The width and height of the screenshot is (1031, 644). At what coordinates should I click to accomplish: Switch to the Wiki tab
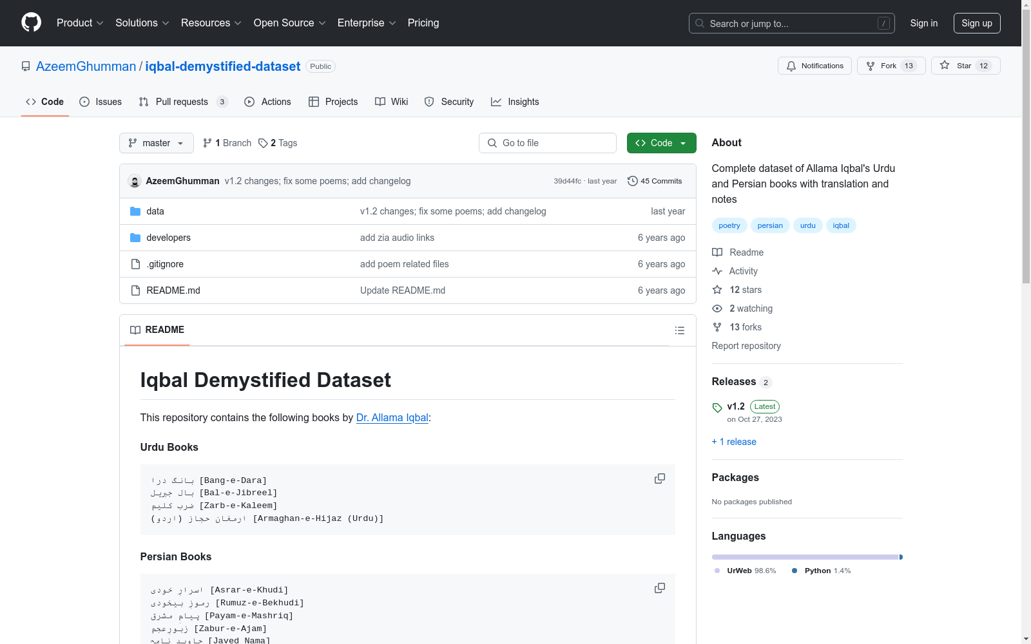pyautogui.click(x=392, y=102)
